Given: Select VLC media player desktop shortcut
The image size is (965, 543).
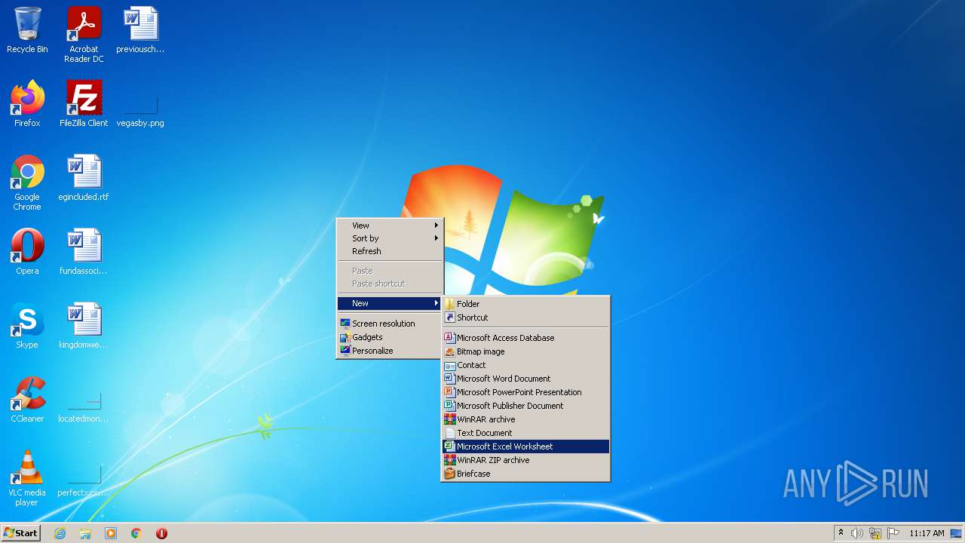Looking at the screenshot, I should click(x=27, y=478).
